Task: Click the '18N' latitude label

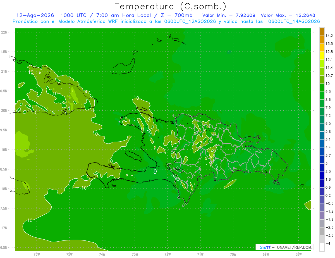Action: [x=4, y=189]
